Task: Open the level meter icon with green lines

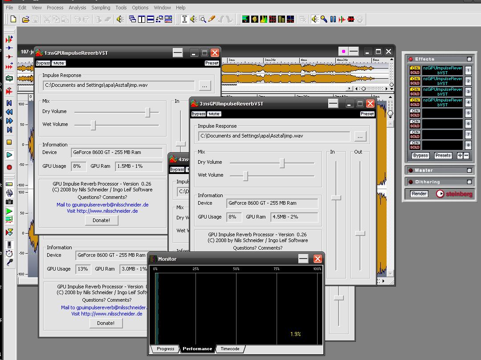Action: (245, 19)
